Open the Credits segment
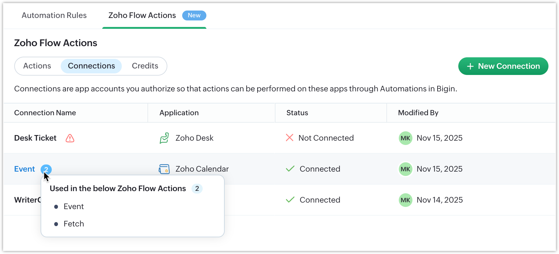559x254 pixels. point(145,66)
